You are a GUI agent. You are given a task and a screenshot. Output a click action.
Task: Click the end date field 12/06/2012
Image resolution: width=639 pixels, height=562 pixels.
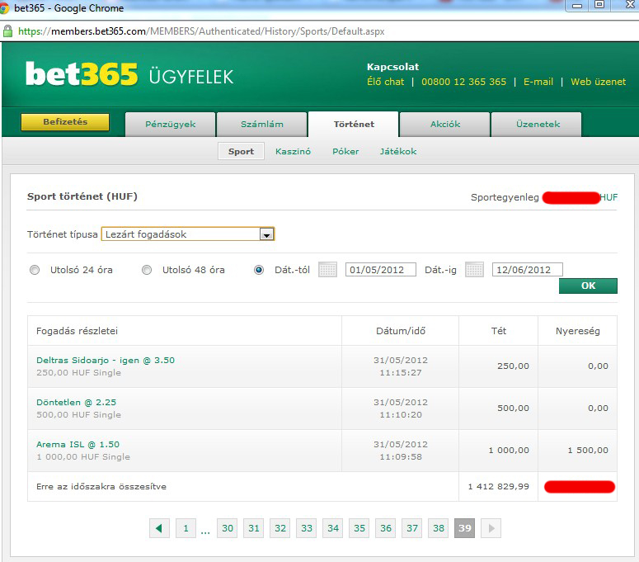(528, 270)
